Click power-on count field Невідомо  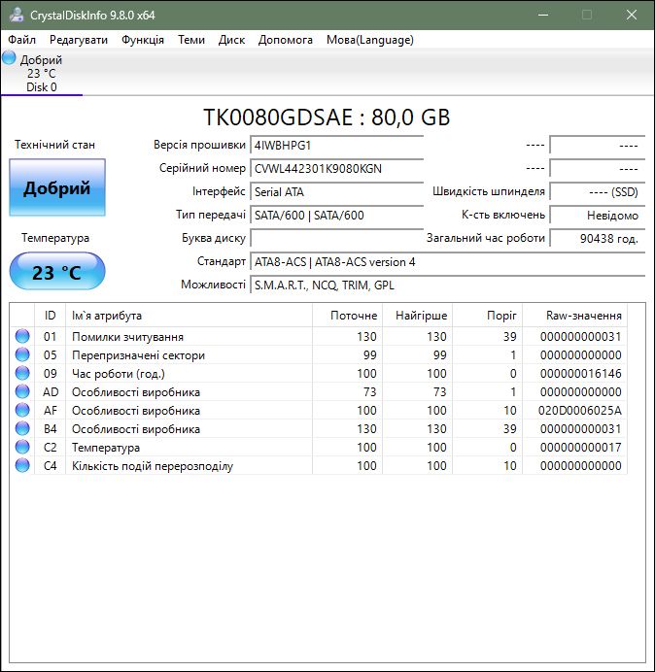(597, 216)
